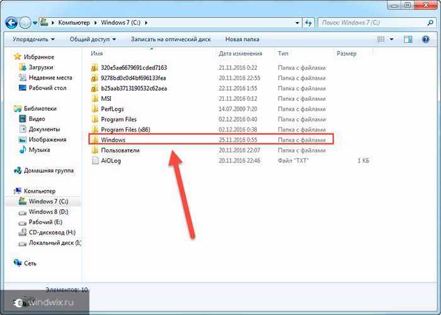
Task: Click the drive icon in address bar
Action: [44, 22]
